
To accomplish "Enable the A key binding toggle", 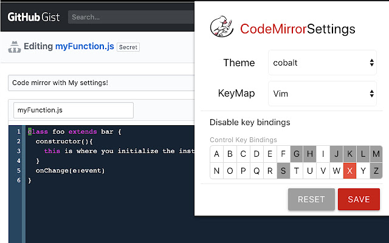I will coord(217,154).
